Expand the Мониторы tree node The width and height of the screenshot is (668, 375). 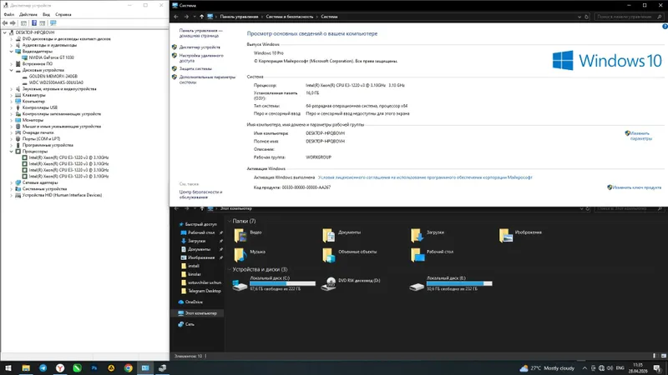tap(12, 120)
